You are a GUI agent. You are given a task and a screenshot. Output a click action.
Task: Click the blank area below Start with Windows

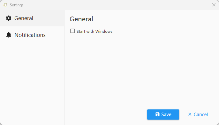point(141,70)
